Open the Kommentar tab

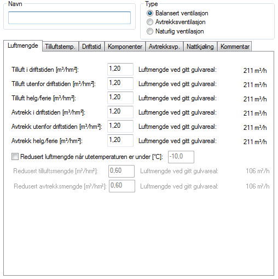[235, 47]
